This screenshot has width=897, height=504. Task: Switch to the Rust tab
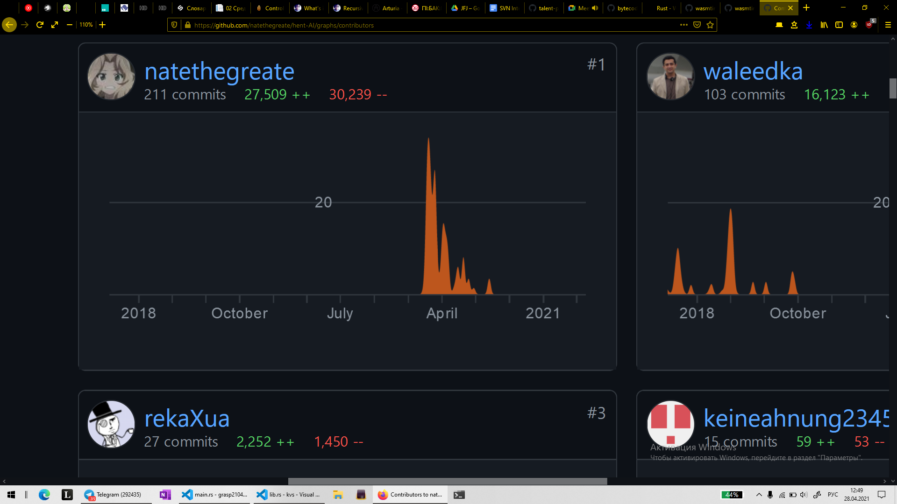click(x=661, y=8)
